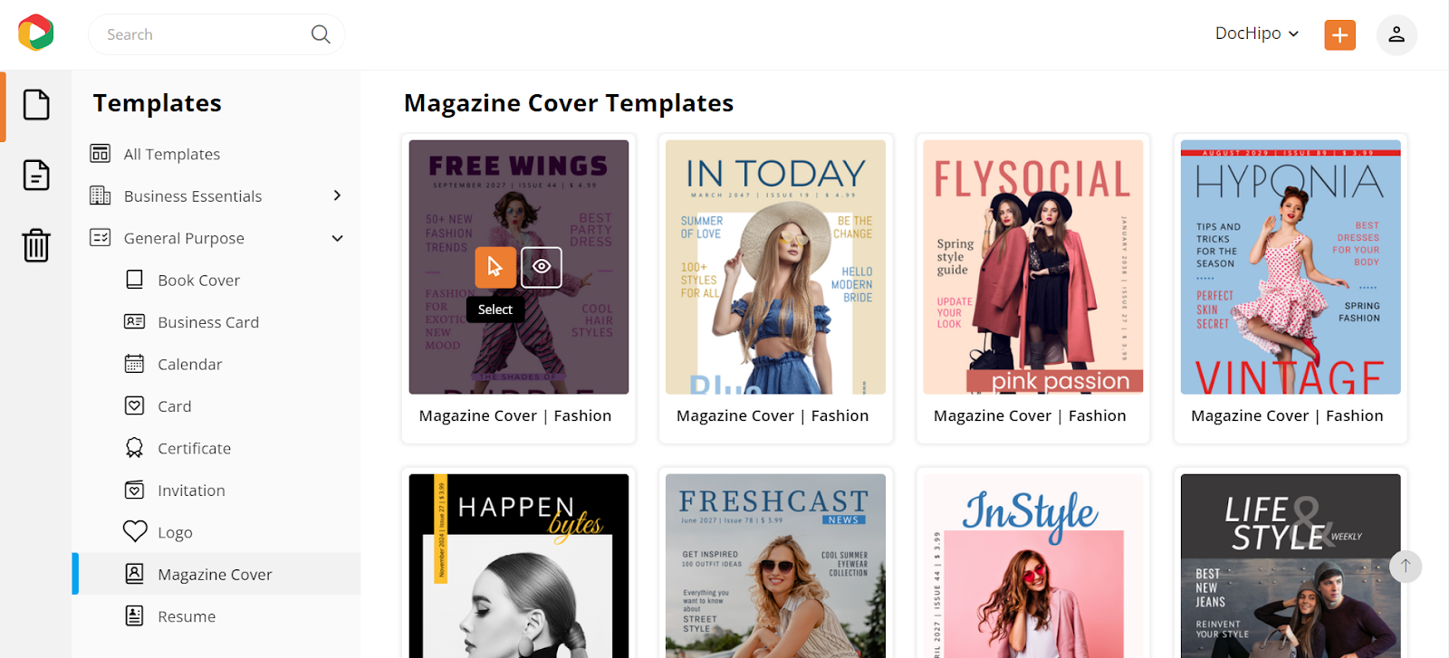
Task: Click the scroll-to-top arrow button
Action: tap(1406, 567)
